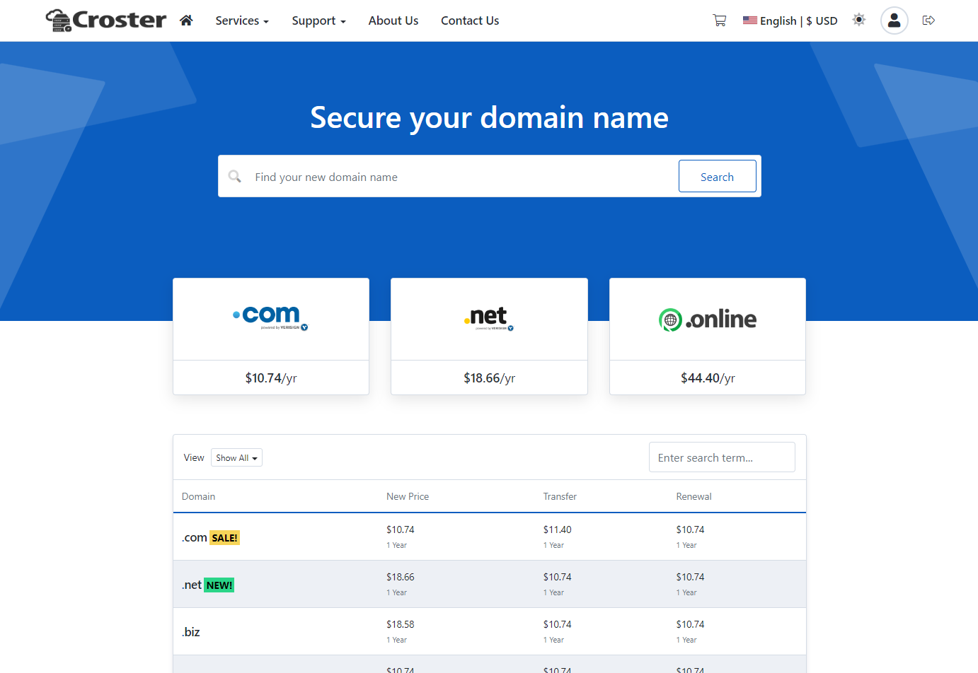The width and height of the screenshot is (978, 673).
Task: Expand the Support dropdown menu
Action: [x=318, y=21]
